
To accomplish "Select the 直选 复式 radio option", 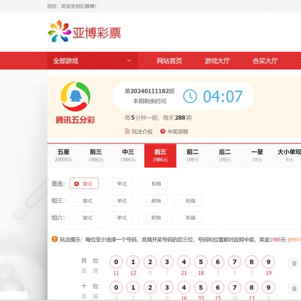I will [x=84, y=184].
